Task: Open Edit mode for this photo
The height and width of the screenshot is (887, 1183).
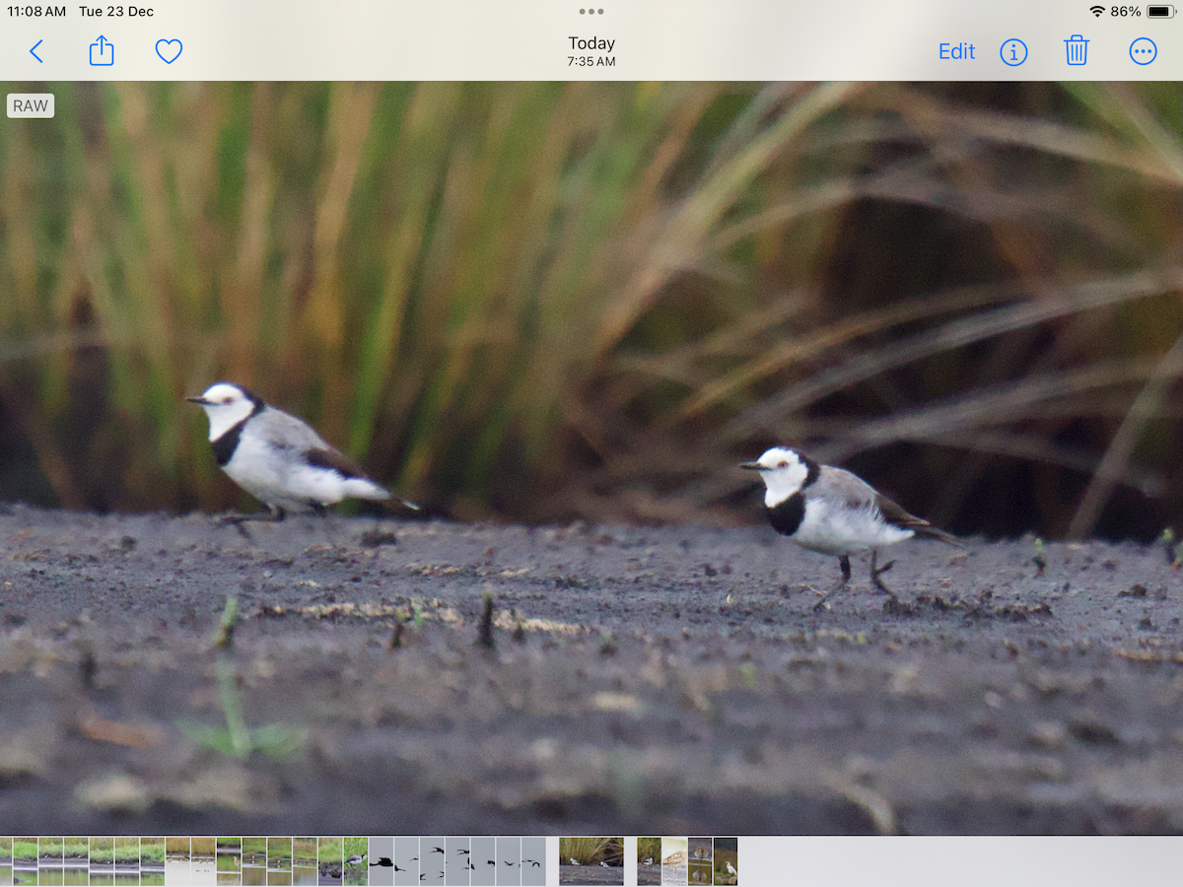Action: point(955,51)
